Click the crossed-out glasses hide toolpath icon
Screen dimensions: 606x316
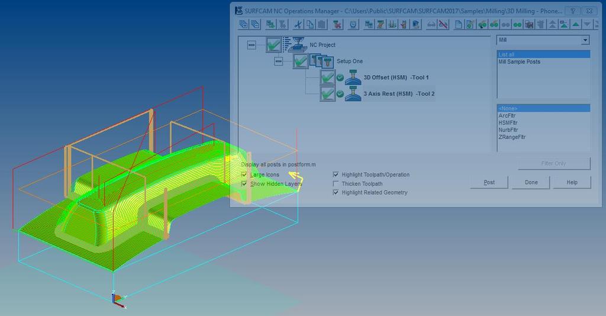point(443,24)
